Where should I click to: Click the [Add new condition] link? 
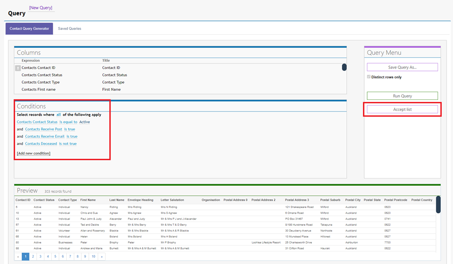coord(33,153)
